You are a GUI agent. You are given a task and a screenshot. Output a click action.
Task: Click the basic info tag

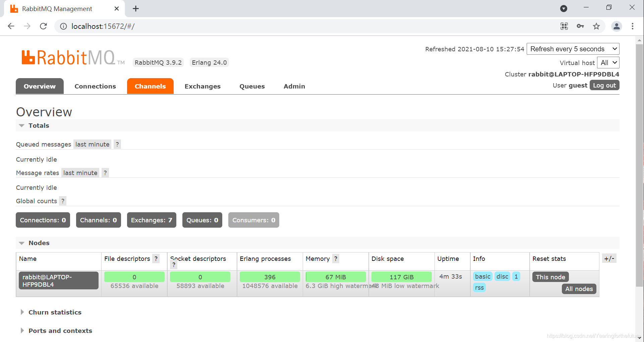click(x=483, y=277)
